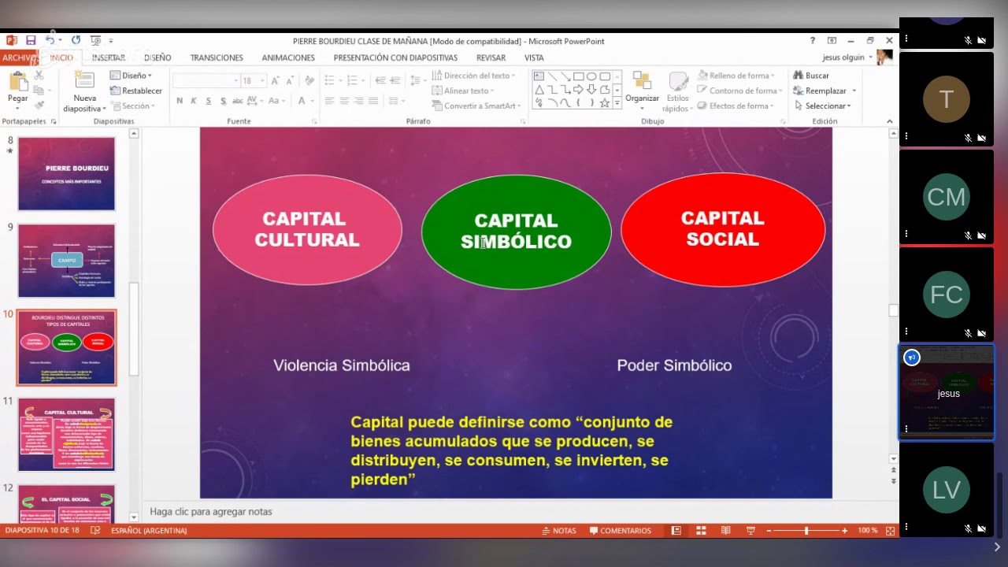This screenshot has height=567, width=1008.
Task: Expand the shapes gallery more arrow
Action: point(617,103)
